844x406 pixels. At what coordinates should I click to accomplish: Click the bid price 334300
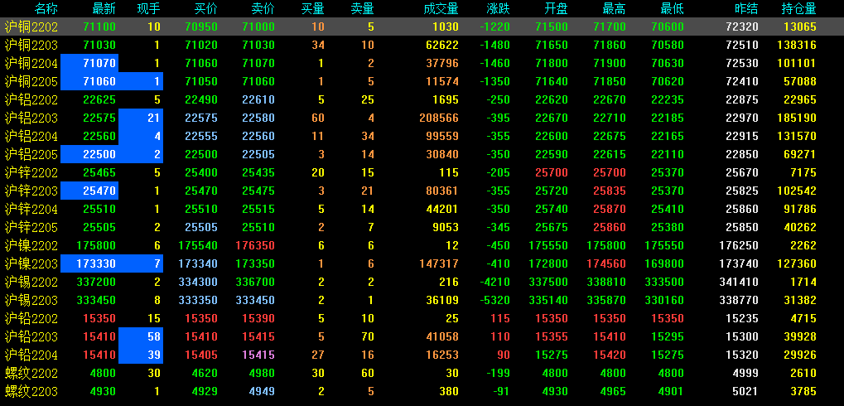tap(198, 282)
